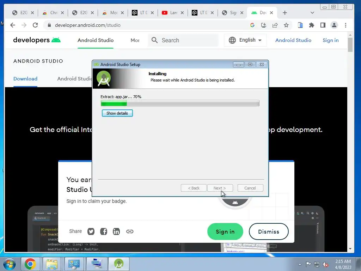
Task: Click the page vertical scrollbar thumb
Action: point(350,45)
